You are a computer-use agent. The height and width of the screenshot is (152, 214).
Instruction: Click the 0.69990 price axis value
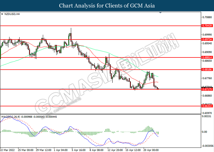pyautogui.click(x=207, y=35)
